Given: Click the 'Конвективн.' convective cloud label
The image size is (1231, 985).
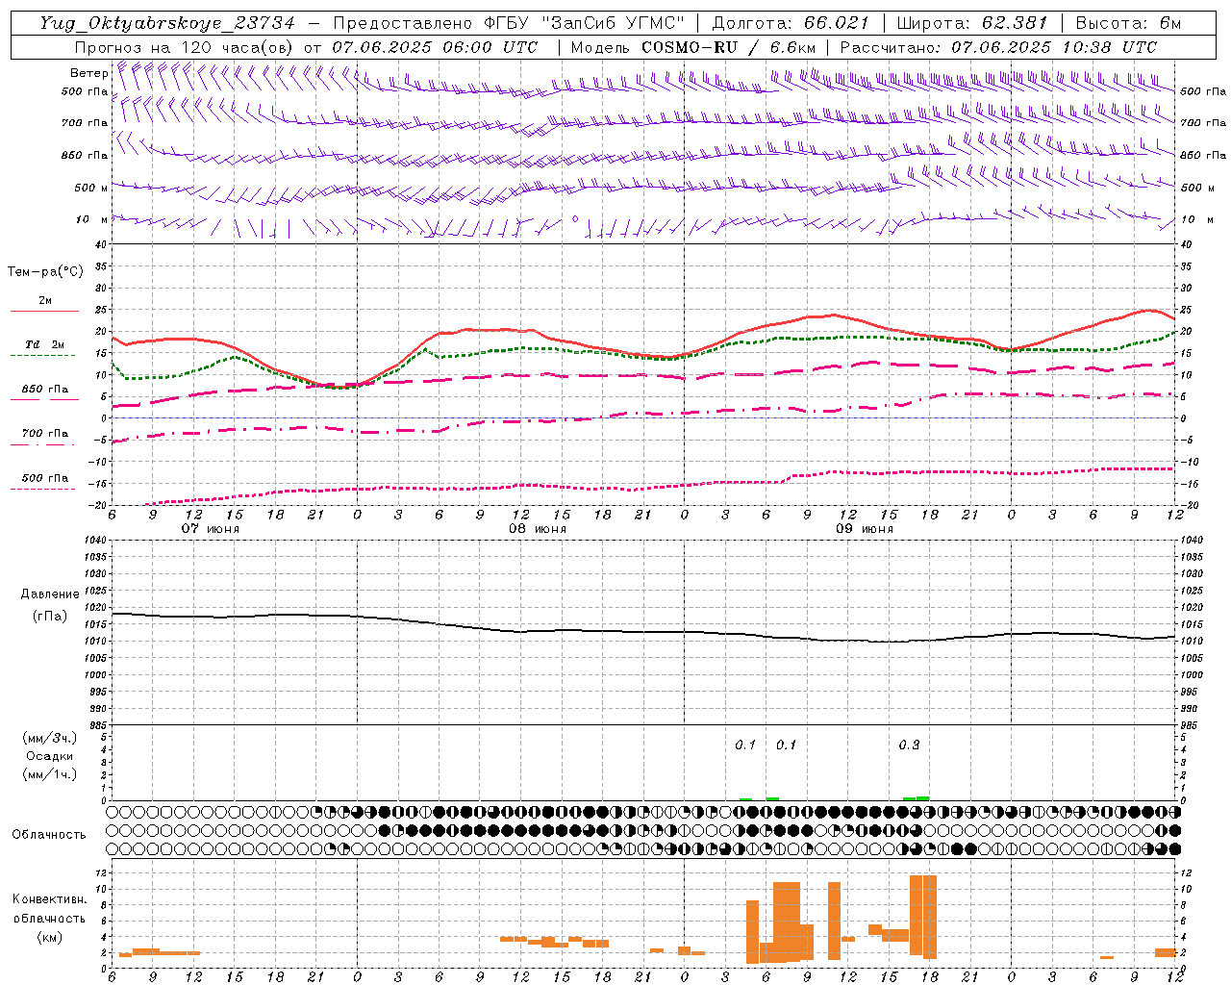Looking at the screenshot, I should point(50,898).
